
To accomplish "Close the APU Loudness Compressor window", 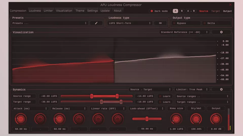I will coord(230,5).
